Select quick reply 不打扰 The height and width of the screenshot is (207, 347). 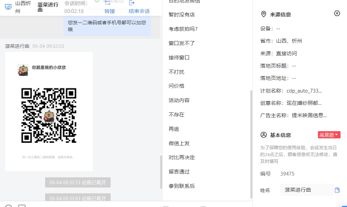pyautogui.click(x=176, y=72)
